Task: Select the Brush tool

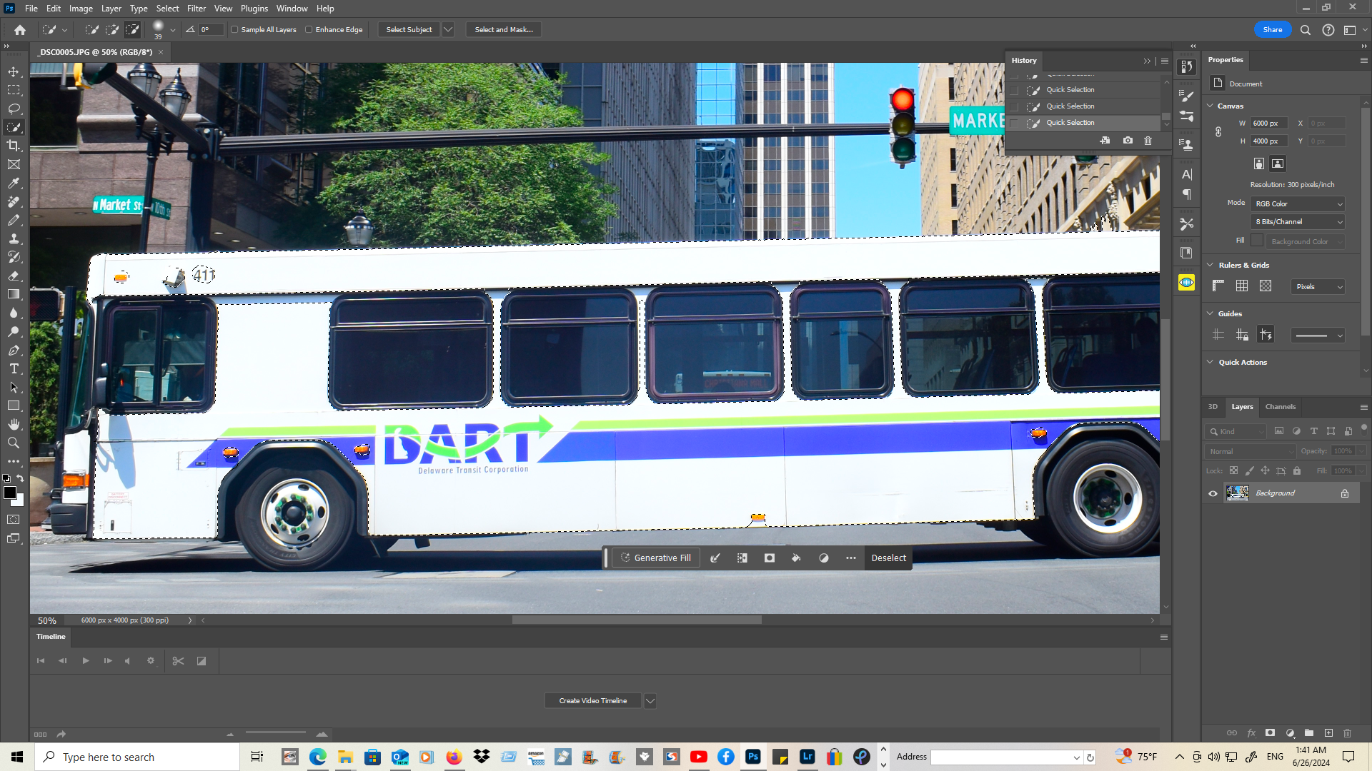Action: [x=14, y=221]
